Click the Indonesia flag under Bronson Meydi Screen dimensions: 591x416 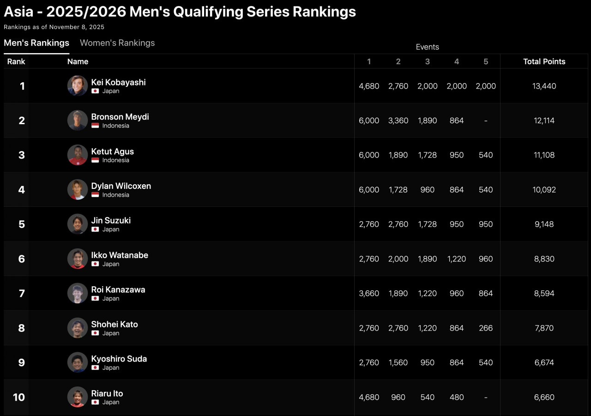[95, 126]
